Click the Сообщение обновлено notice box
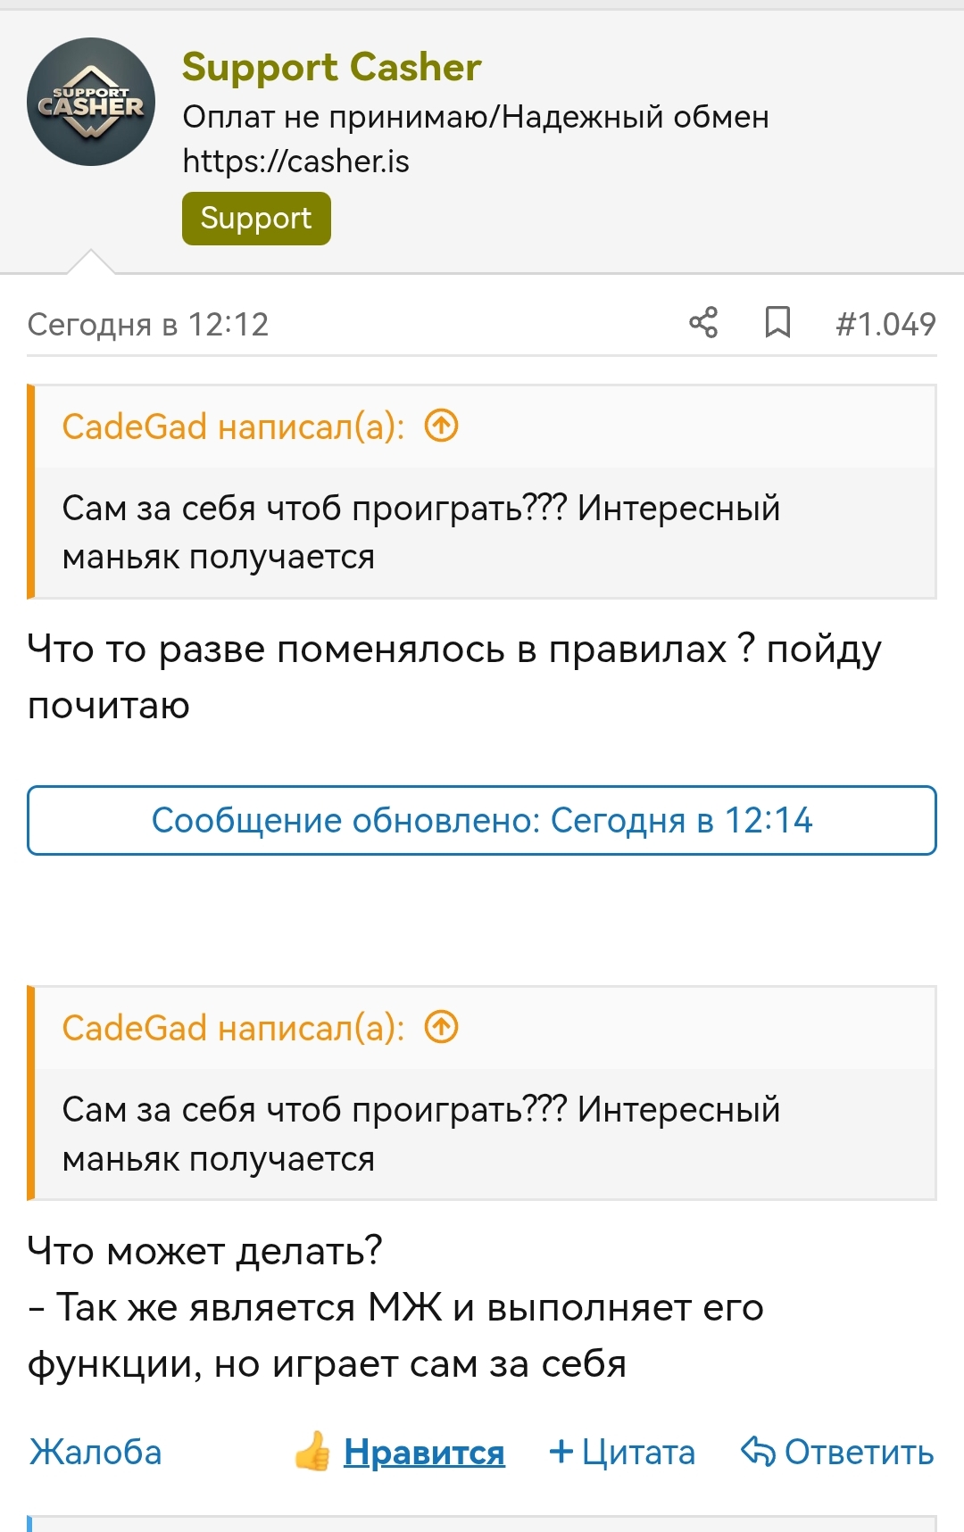Screen dimensions: 964x1532 point(482,821)
